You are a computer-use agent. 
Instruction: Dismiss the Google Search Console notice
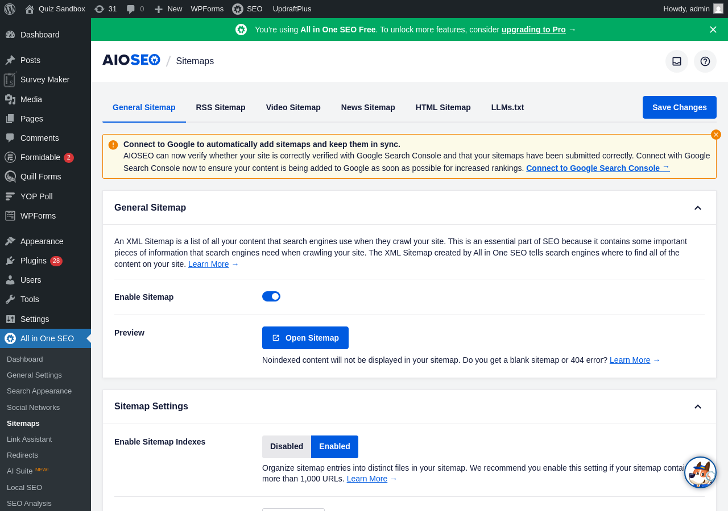click(716, 135)
